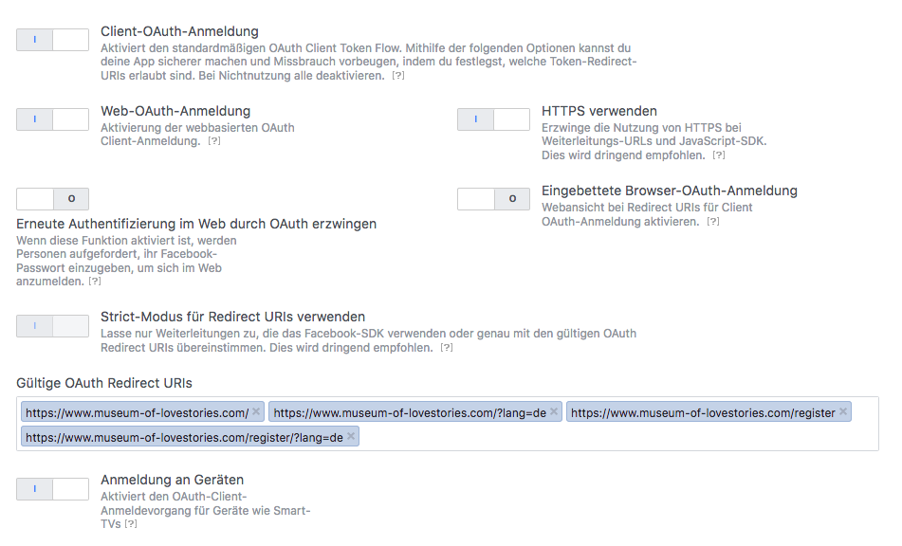Click empty area of OAuth Redirect URIs field

point(617,437)
